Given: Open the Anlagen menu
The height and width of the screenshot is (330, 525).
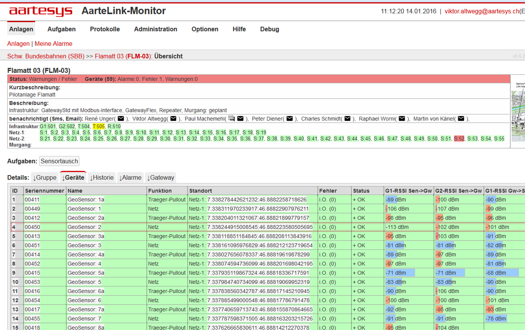Looking at the screenshot, I should (x=21, y=29).
